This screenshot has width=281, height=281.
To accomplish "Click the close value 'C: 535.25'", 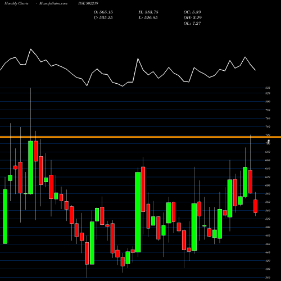I will tap(103, 18).
